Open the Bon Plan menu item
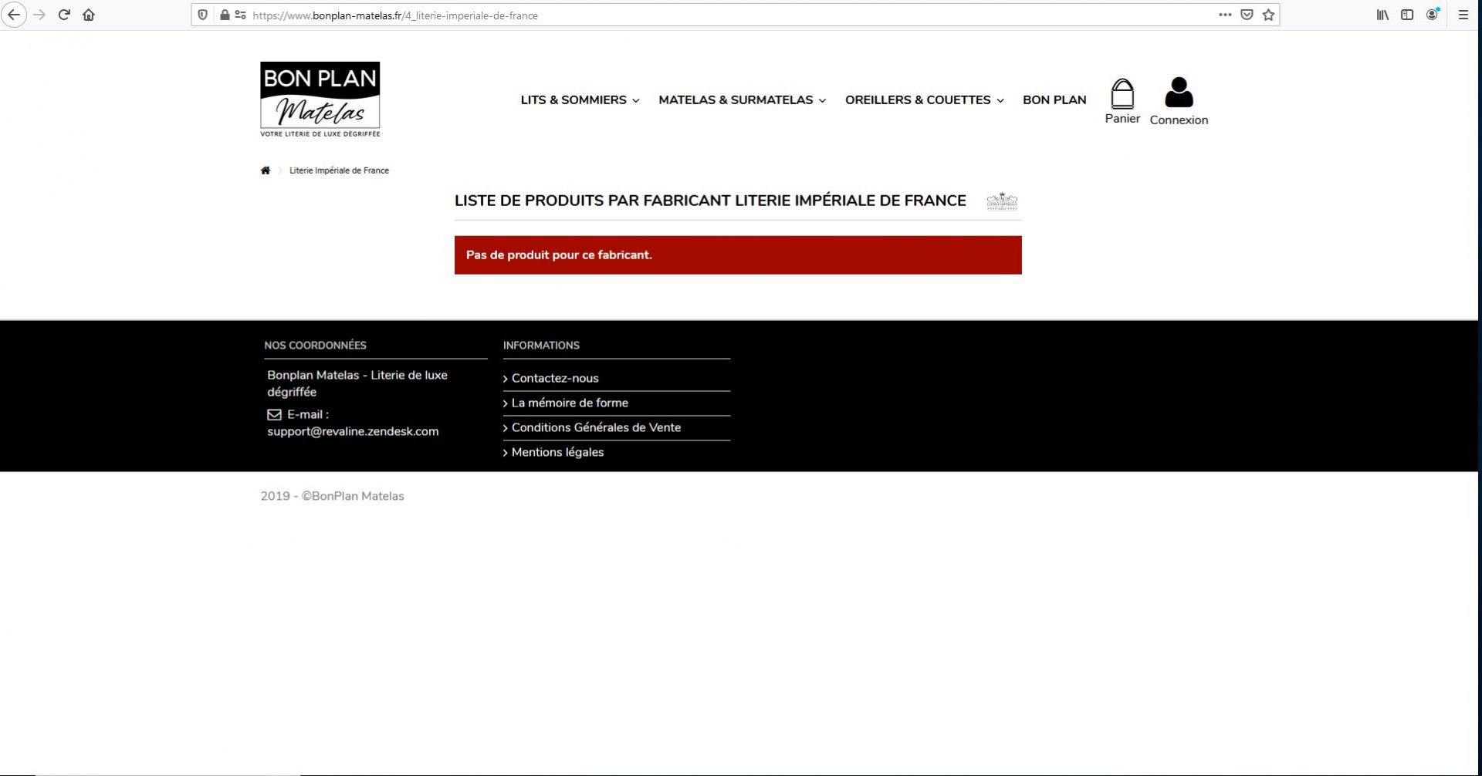 tap(1054, 100)
